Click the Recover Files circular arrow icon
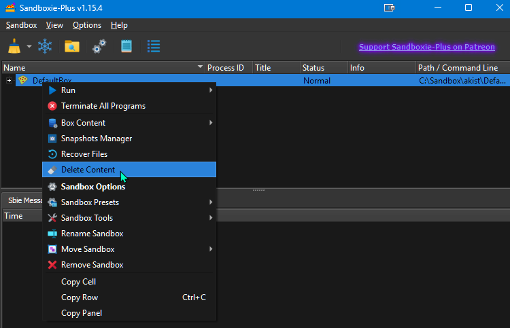This screenshot has width=510, height=328. (52, 154)
